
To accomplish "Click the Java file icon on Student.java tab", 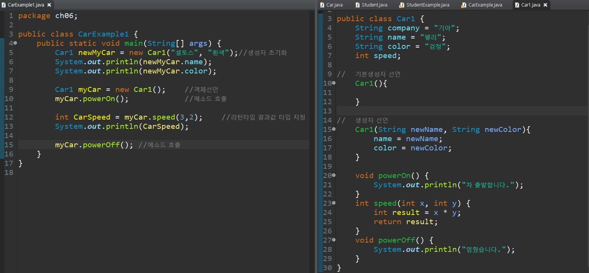I will [358, 5].
